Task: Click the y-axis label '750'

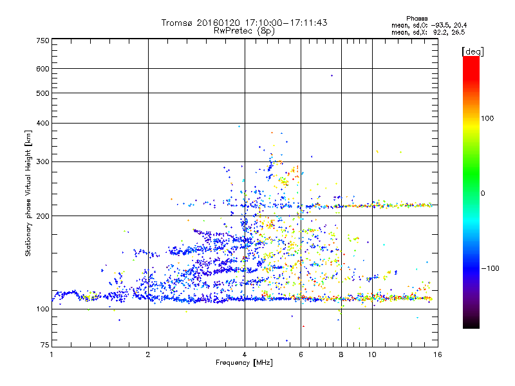Action: point(42,41)
